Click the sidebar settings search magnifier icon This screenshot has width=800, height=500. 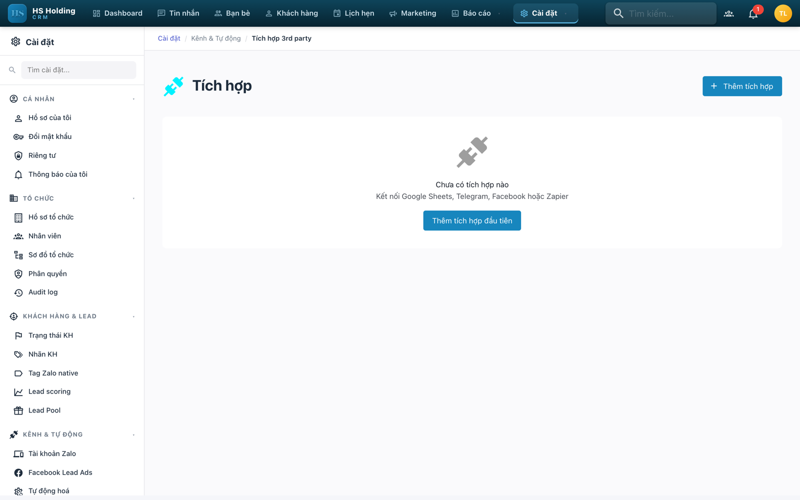[x=12, y=70]
